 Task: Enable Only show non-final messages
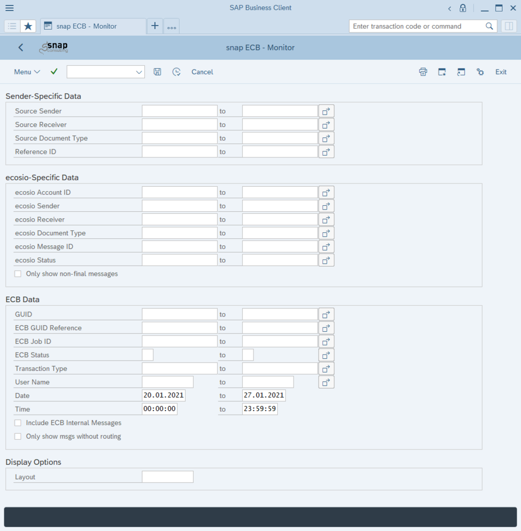pos(18,274)
